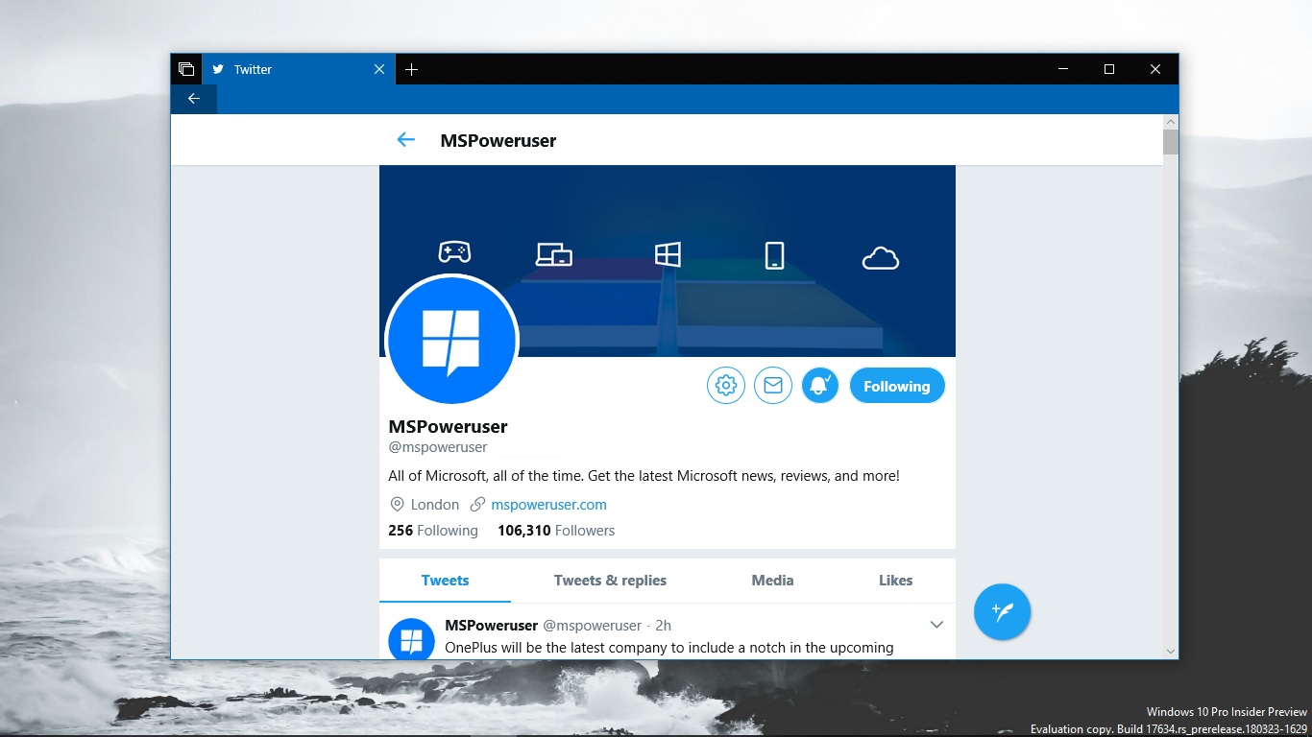Open MSPoweruser profile picture
The width and height of the screenshot is (1312, 737).
click(x=451, y=342)
